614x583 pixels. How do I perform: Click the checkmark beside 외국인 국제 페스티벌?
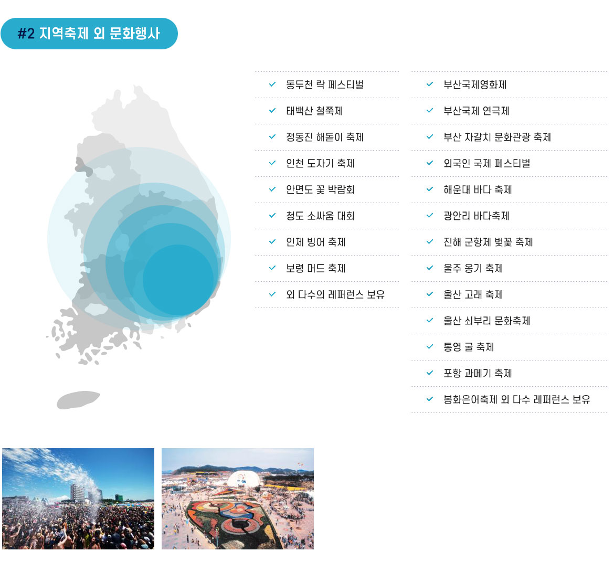click(x=430, y=163)
